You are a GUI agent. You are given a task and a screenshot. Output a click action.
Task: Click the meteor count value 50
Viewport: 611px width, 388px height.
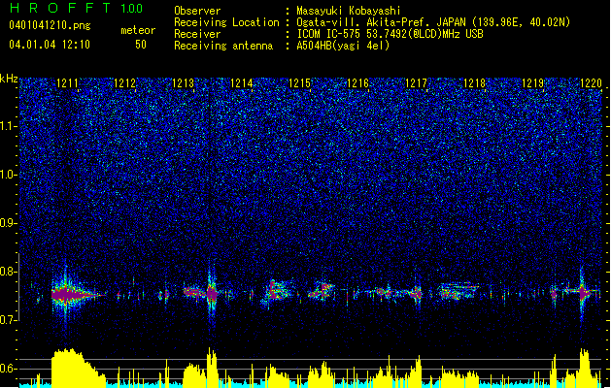coord(141,45)
